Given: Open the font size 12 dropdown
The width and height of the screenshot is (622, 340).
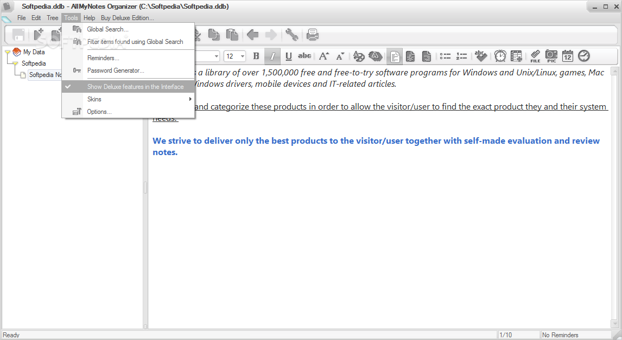Looking at the screenshot, I should pyautogui.click(x=243, y=56).
